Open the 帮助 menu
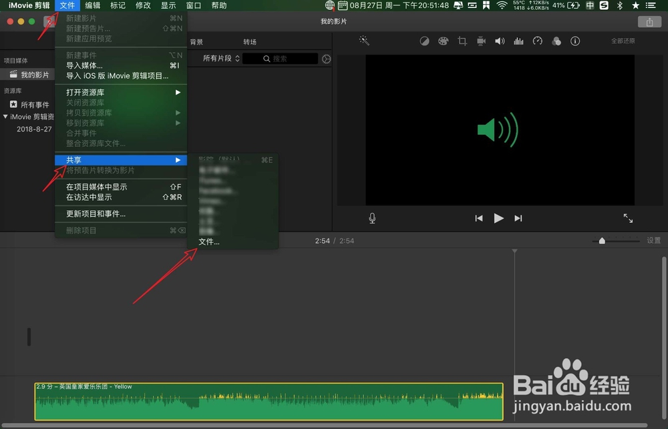 219,5
